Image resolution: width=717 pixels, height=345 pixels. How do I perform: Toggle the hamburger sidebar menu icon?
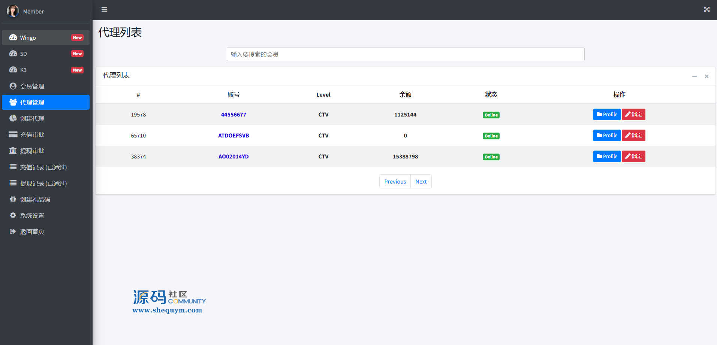pyautogui.click(x=104, y=9)
